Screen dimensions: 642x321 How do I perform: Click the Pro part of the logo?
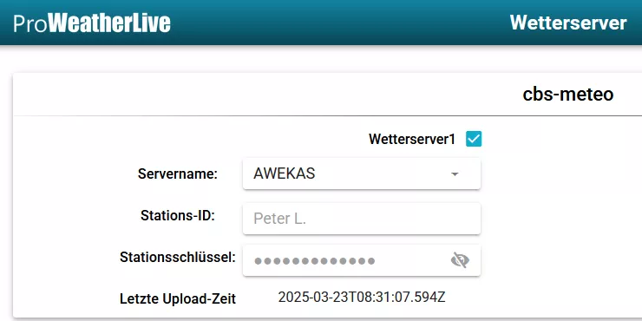[x=29, y=23]
